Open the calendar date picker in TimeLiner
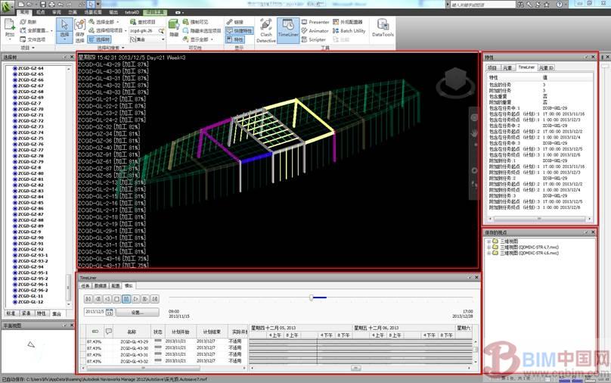Screen dimensions: 611x383 [x=110, y=312]
